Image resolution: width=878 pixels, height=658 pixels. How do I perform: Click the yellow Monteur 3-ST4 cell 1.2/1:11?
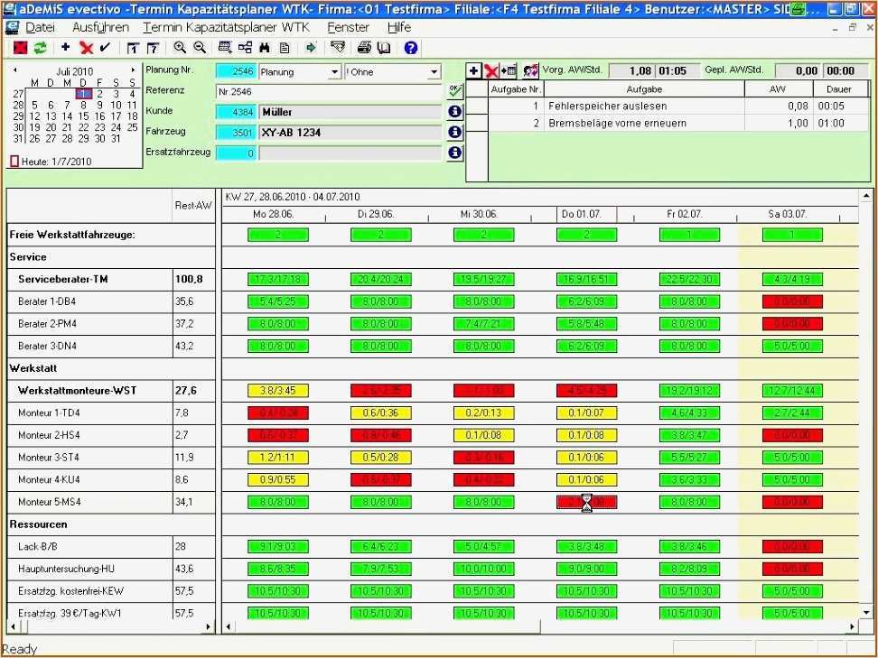(278, 457)
